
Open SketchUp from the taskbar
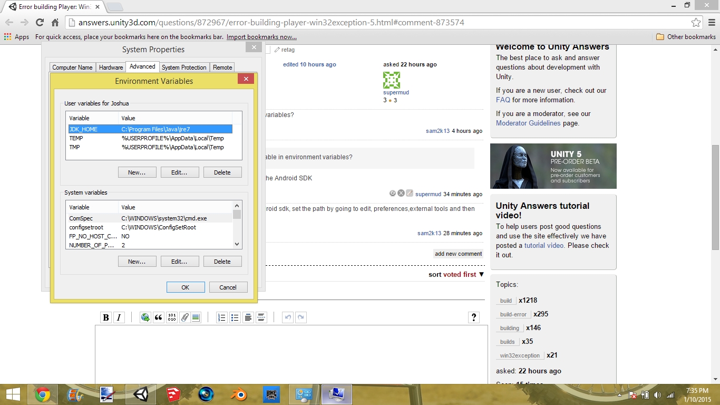pos(173,394)
